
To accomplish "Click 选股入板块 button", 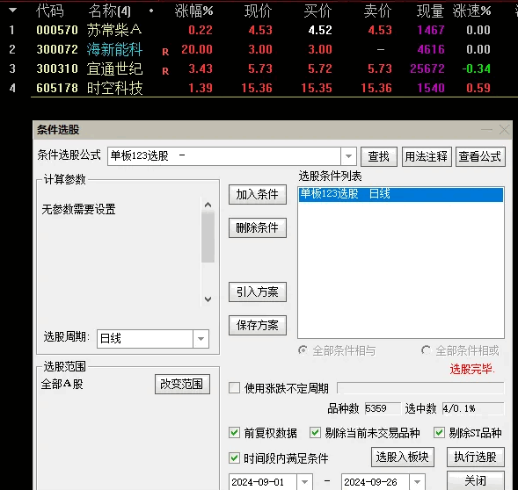I will click(403, 457).
